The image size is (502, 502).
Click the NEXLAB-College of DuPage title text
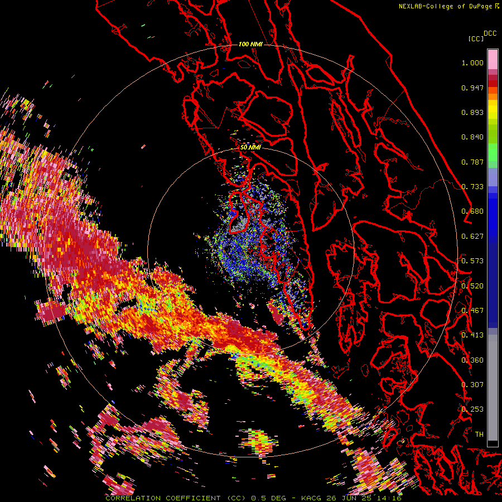coord(445,6)
